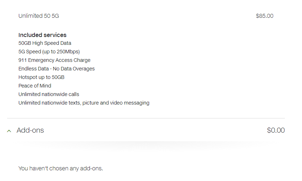Click the Peace of Mind item
This screenshot has width=302, height=181.
click(x=35, y=86)
